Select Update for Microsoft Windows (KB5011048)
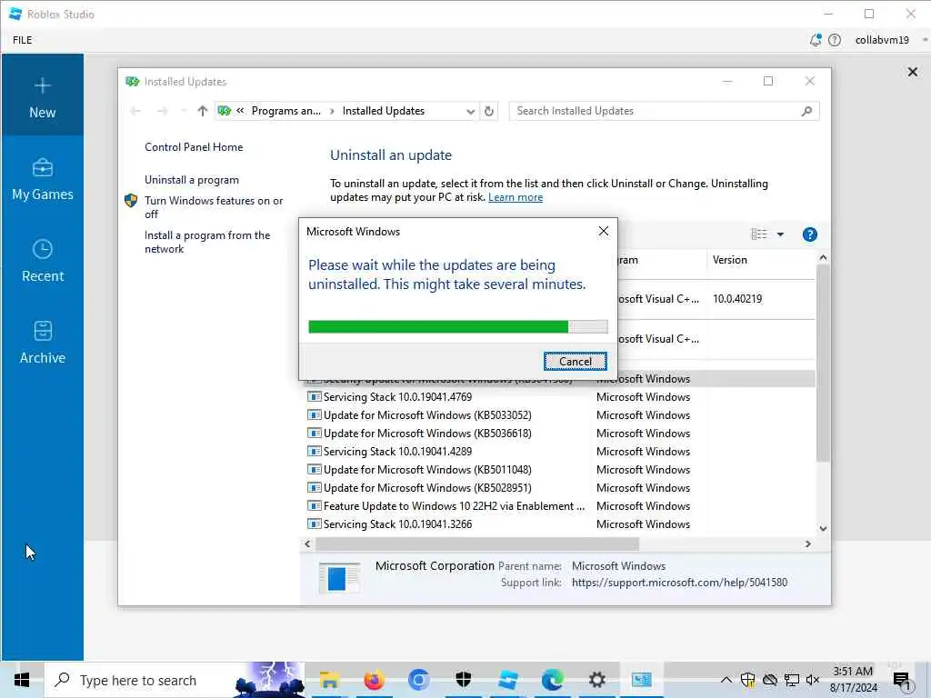The height and width of the screenshot is (698, 931). (560, 470)
